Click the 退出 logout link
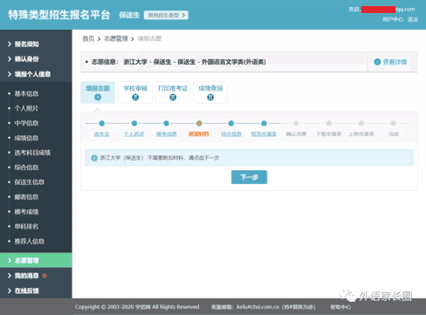426x315 pixels. [x=413, y=19]
